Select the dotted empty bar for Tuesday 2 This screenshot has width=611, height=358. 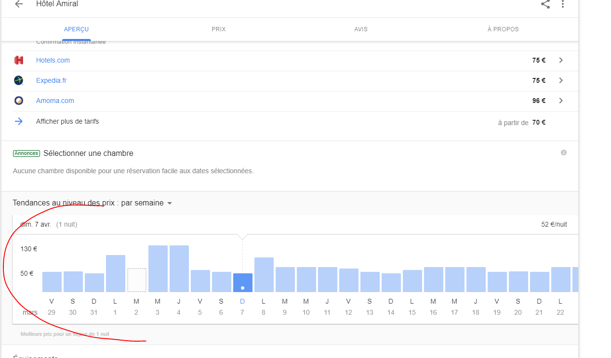click(x=136, y=280)
